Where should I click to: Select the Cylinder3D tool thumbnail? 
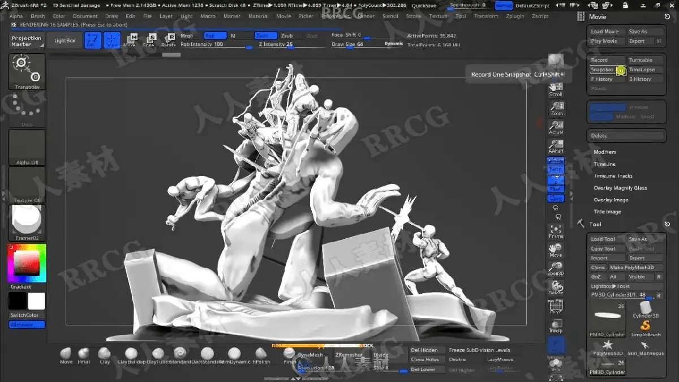[645, 309]
